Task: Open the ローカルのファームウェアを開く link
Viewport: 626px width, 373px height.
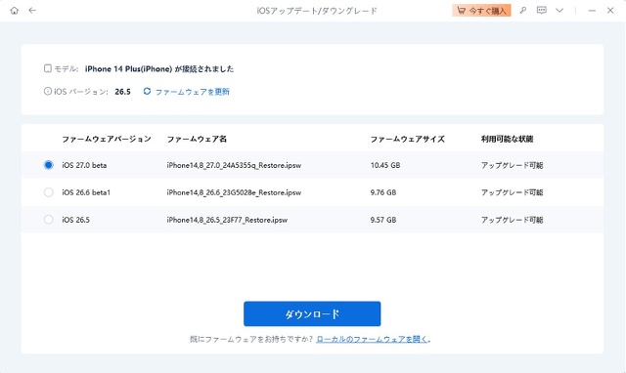Action: click(x=372, y=339)
